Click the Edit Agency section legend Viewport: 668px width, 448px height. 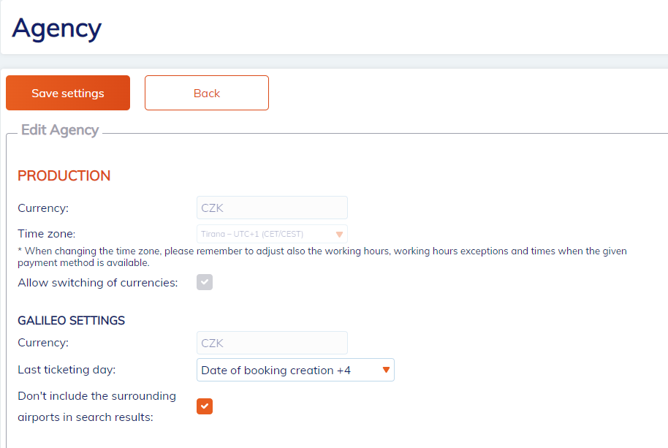(x=60, y=130)
